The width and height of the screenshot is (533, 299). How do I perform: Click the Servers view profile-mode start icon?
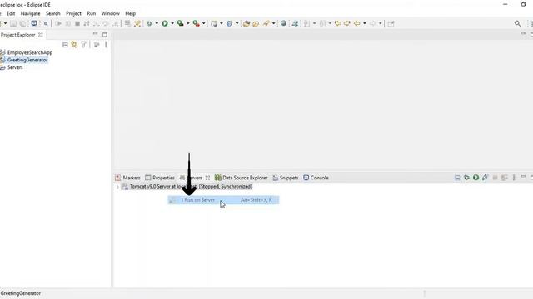click(x=485, y=177)
